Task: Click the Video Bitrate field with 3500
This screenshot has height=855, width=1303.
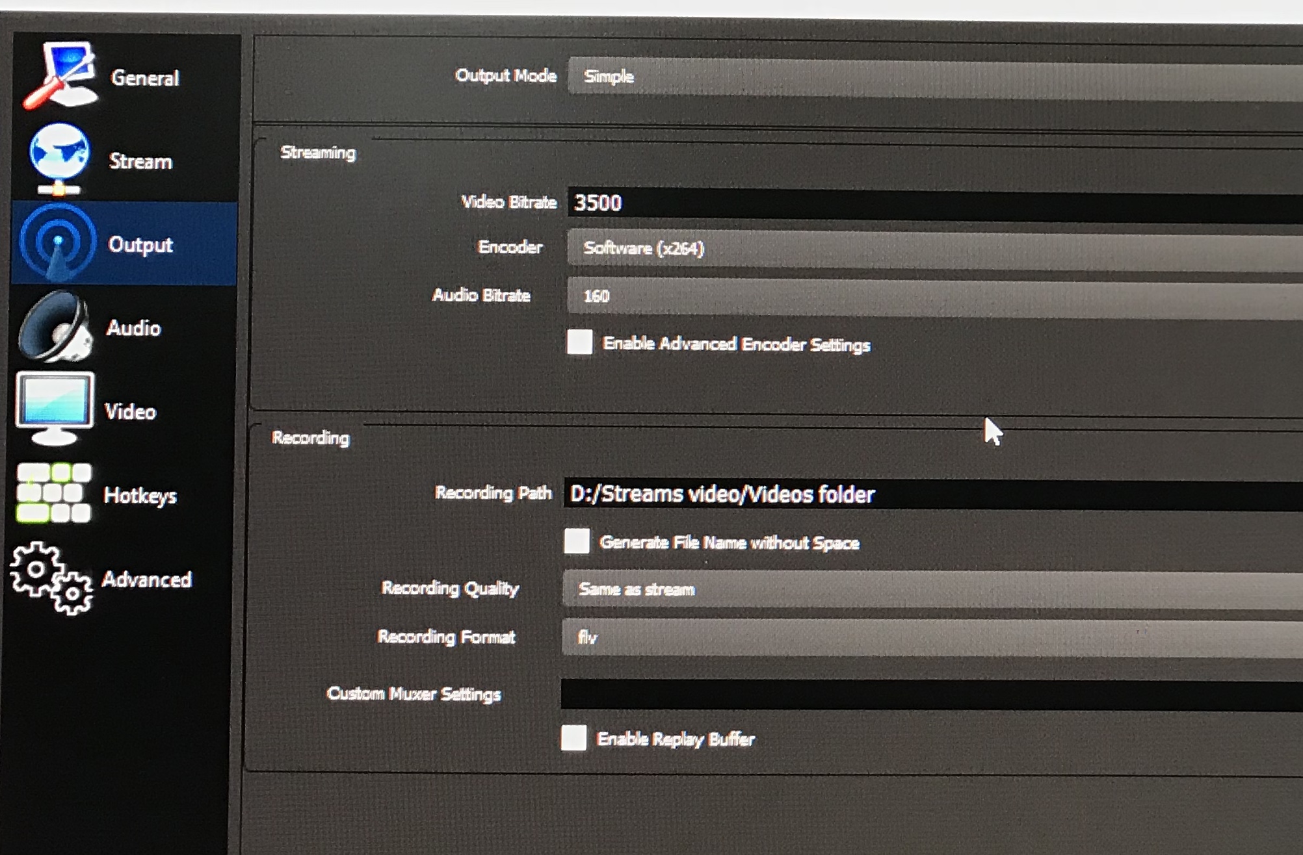Action: pyautogui.click(x=935, y=204)
